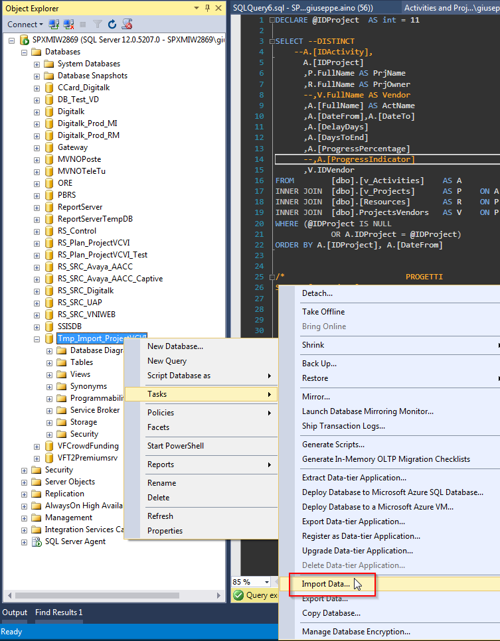Image resolution: width=500 pixels, height=641 pixels.
Task: Expand the Tables folder
Action: (x=50, y=362)
